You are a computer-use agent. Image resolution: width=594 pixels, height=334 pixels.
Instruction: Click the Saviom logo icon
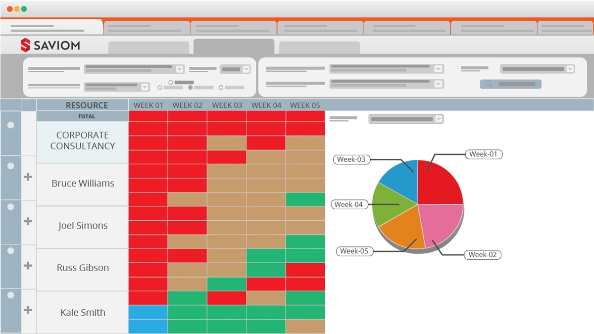[x=26, y=46]
